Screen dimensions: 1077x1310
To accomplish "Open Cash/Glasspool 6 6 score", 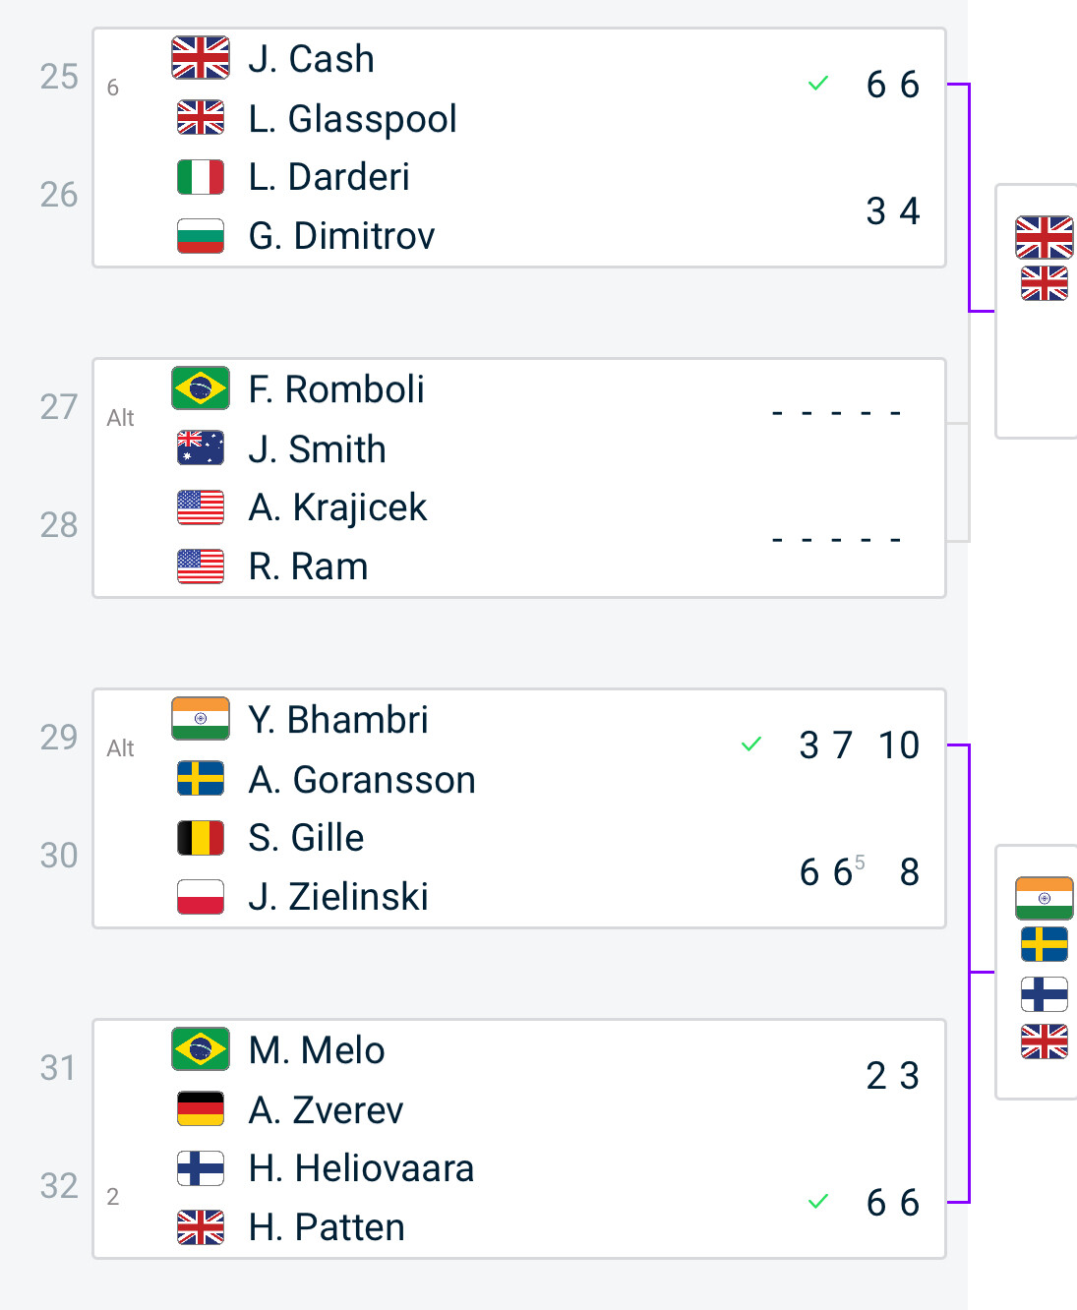I will (893, 85).
